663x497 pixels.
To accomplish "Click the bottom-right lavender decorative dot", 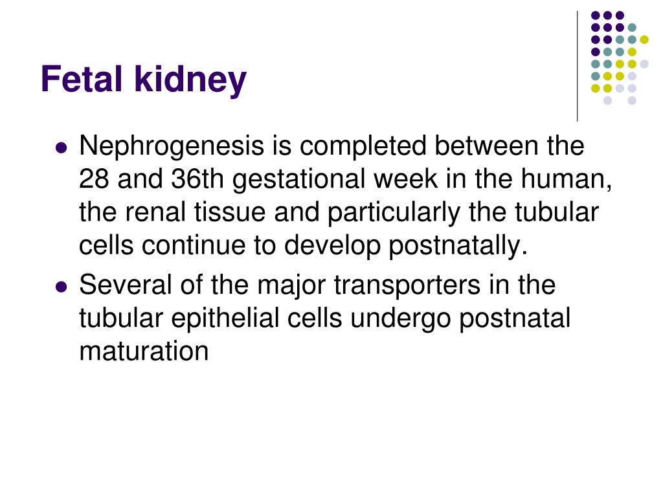I will click(632, 100).
